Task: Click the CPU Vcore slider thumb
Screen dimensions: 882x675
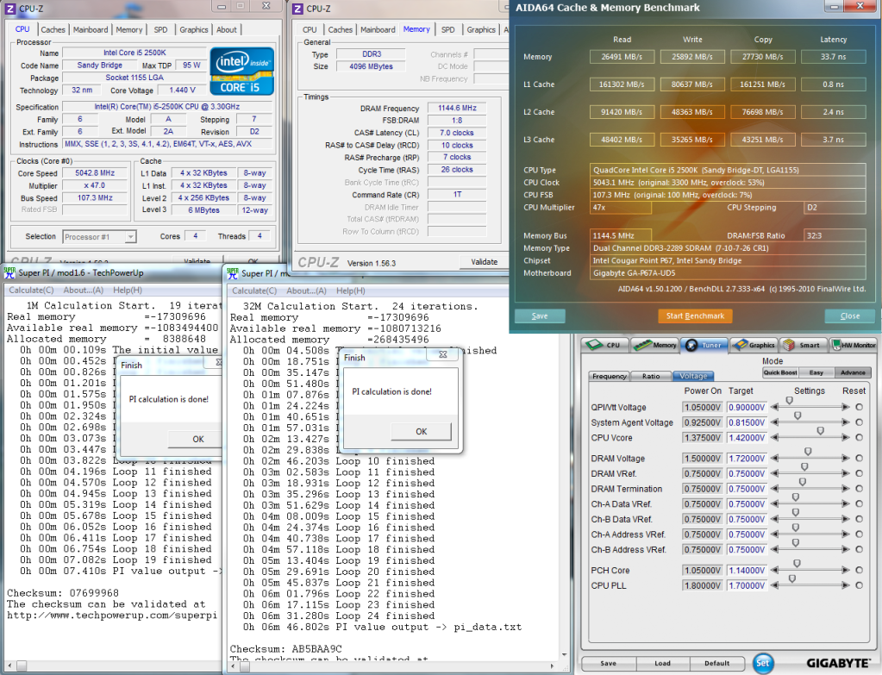Action: [x=820, y=431]
